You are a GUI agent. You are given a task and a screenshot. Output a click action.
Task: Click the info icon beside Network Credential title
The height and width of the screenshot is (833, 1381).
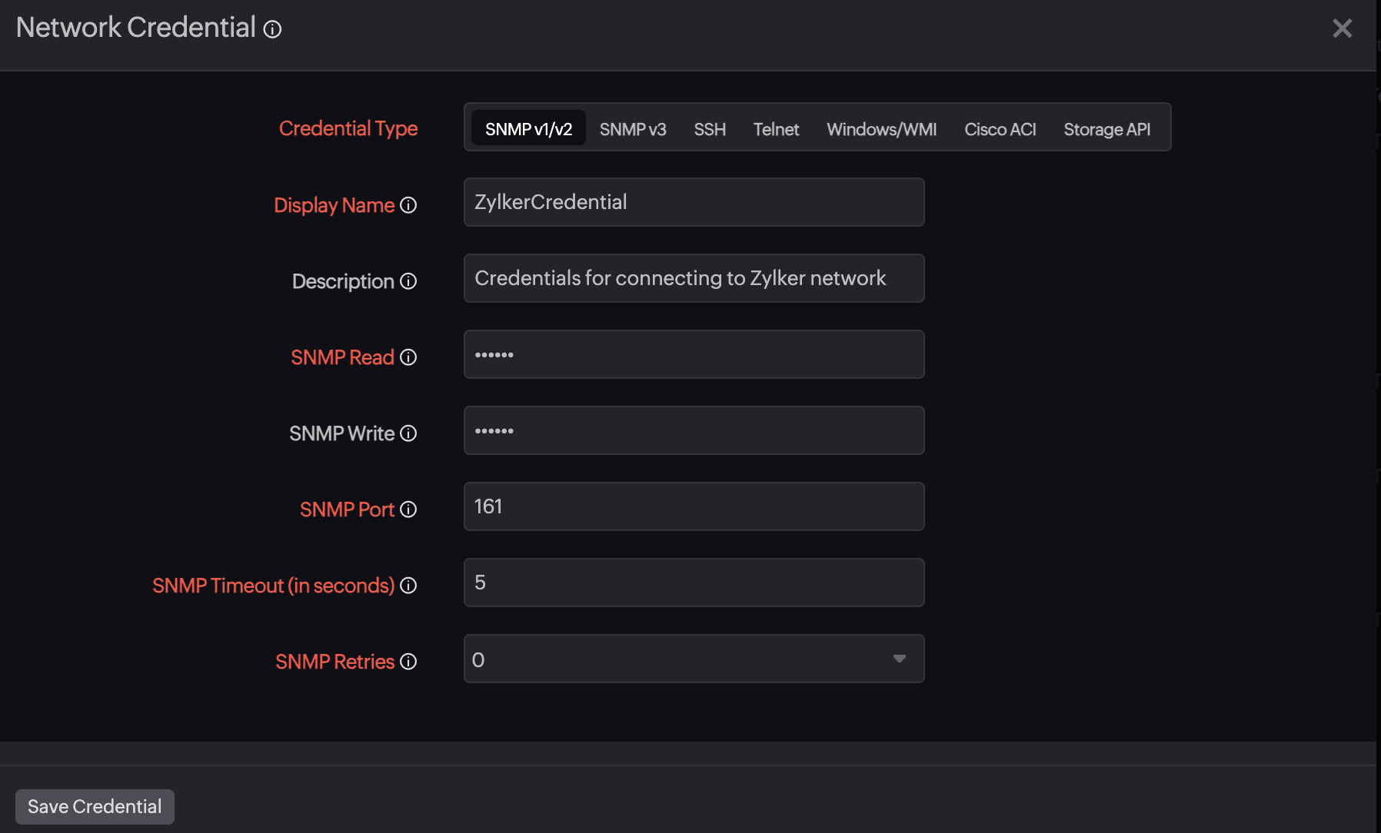(x=273, y=29)
